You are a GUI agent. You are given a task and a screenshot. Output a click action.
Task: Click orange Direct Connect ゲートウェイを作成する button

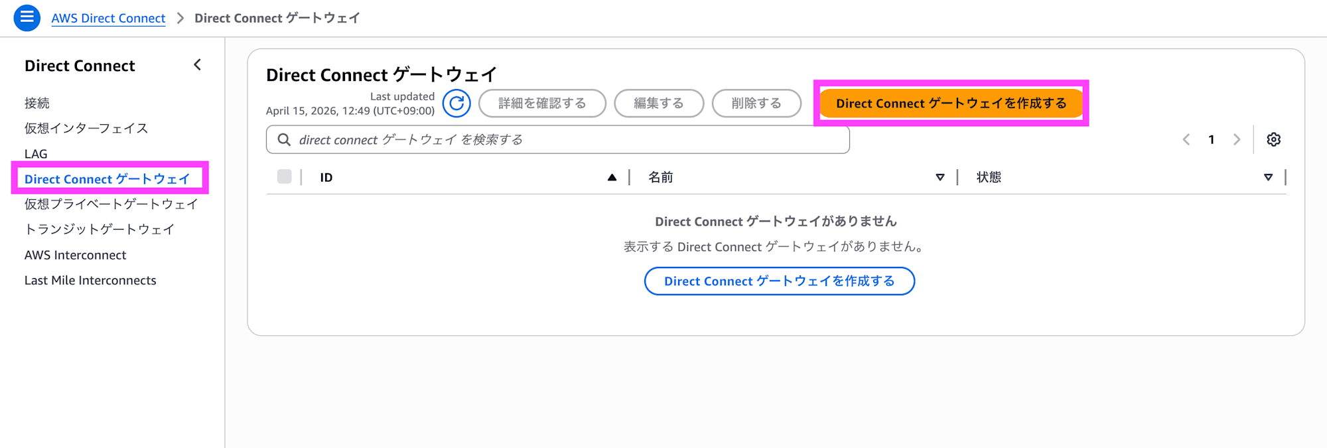click(x=951, y=104)
